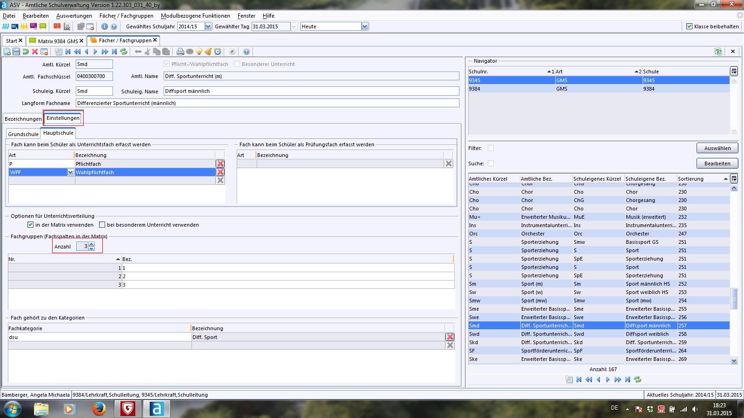Go to next record in main toolbar
The height and width of the screenshot is (418, 744).
(96, 52)
